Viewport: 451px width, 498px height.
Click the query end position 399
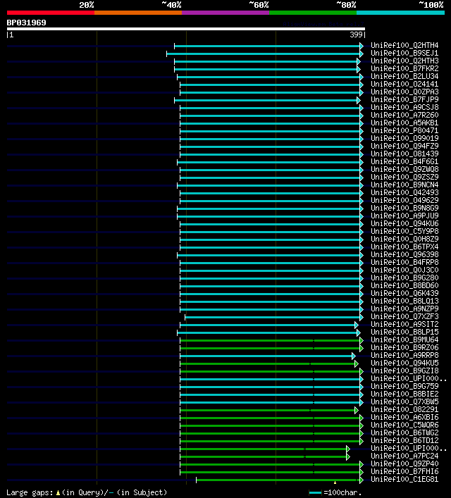[x=356, y=35]
